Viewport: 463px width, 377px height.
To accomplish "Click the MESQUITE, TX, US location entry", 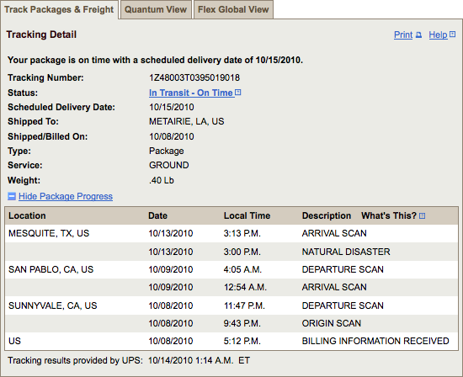I will [49, 233].
